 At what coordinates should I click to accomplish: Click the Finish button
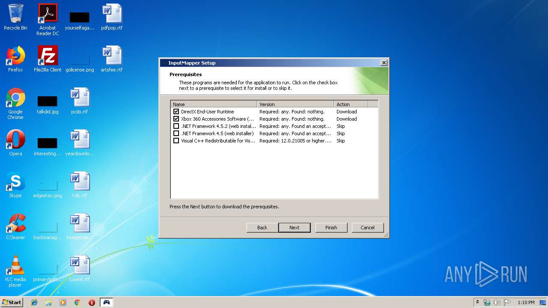point(331,228)
